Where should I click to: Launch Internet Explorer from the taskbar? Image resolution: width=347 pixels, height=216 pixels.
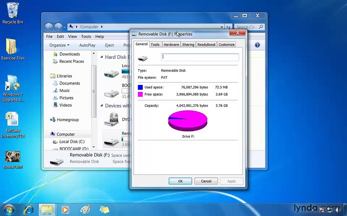[x=29, y=210]
